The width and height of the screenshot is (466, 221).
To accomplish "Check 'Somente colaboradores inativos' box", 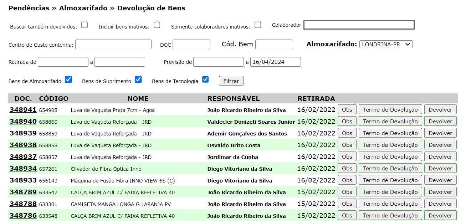I will point(258,25).
